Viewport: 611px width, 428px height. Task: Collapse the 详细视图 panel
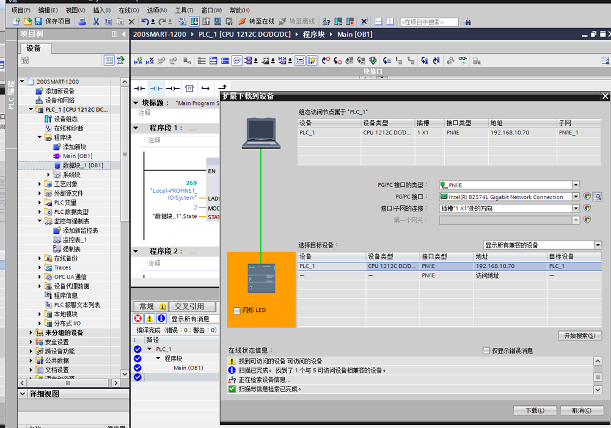coord(23,394)
